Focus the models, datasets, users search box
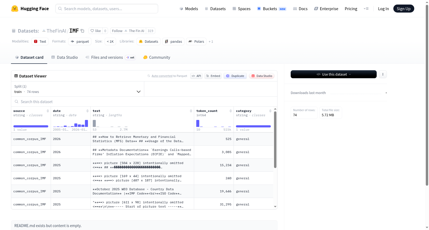429x230 pixels. [107, 9]
